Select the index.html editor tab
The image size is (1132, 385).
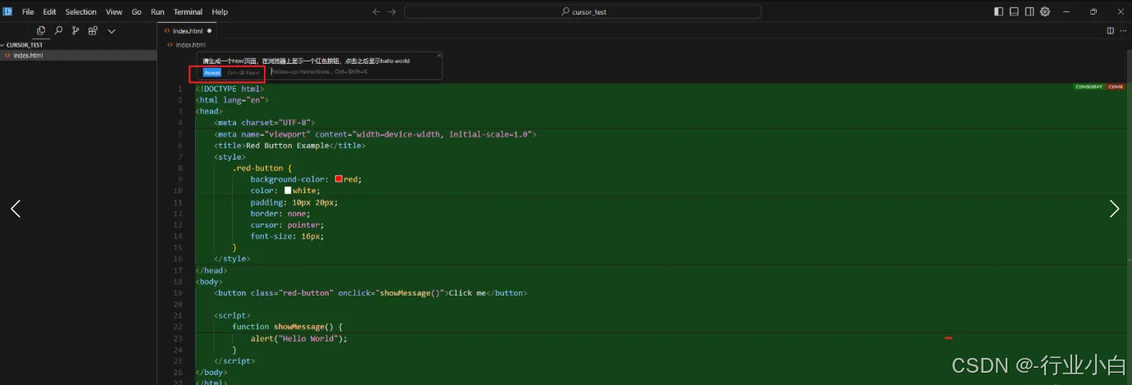[188, 30]
